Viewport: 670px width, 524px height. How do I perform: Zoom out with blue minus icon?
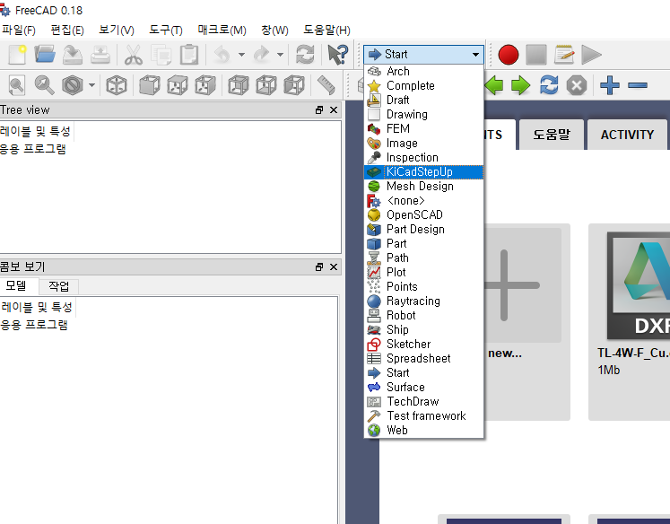coord(638,85)
